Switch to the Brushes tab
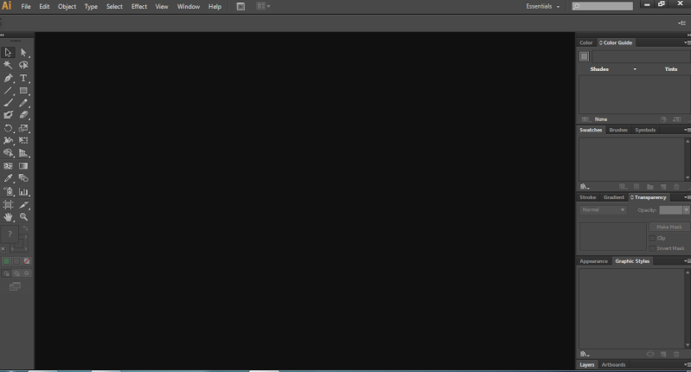The height and width of the screenshot is (372, 691). tap(618, 130)
